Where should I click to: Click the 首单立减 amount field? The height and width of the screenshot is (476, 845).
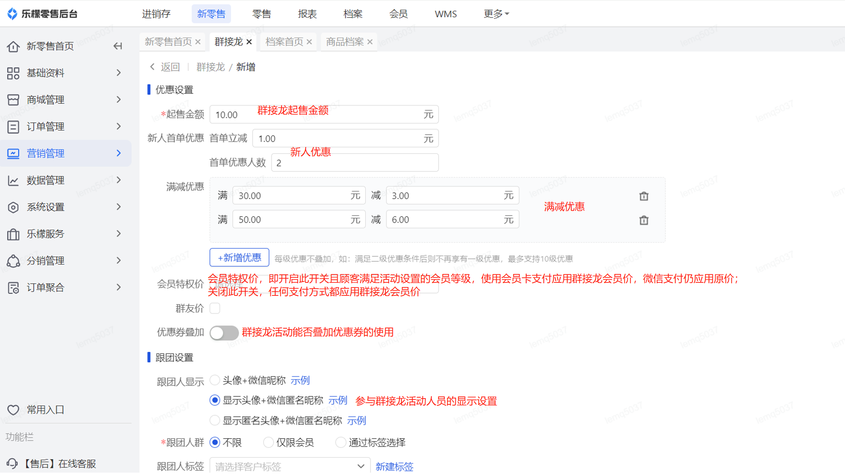345,138
